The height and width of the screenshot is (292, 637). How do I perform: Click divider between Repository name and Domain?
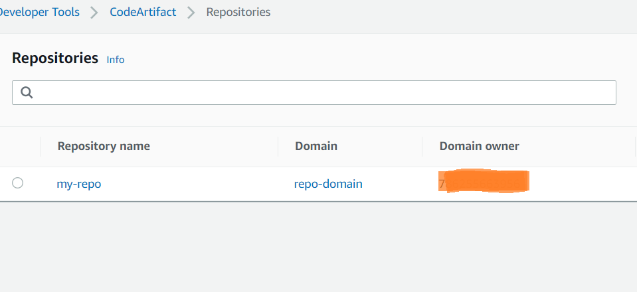coord(278,147)
